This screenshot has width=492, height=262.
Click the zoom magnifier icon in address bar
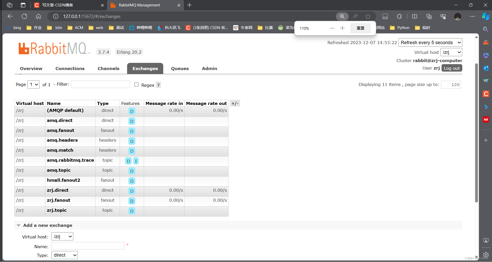click(x=342, y=16)
